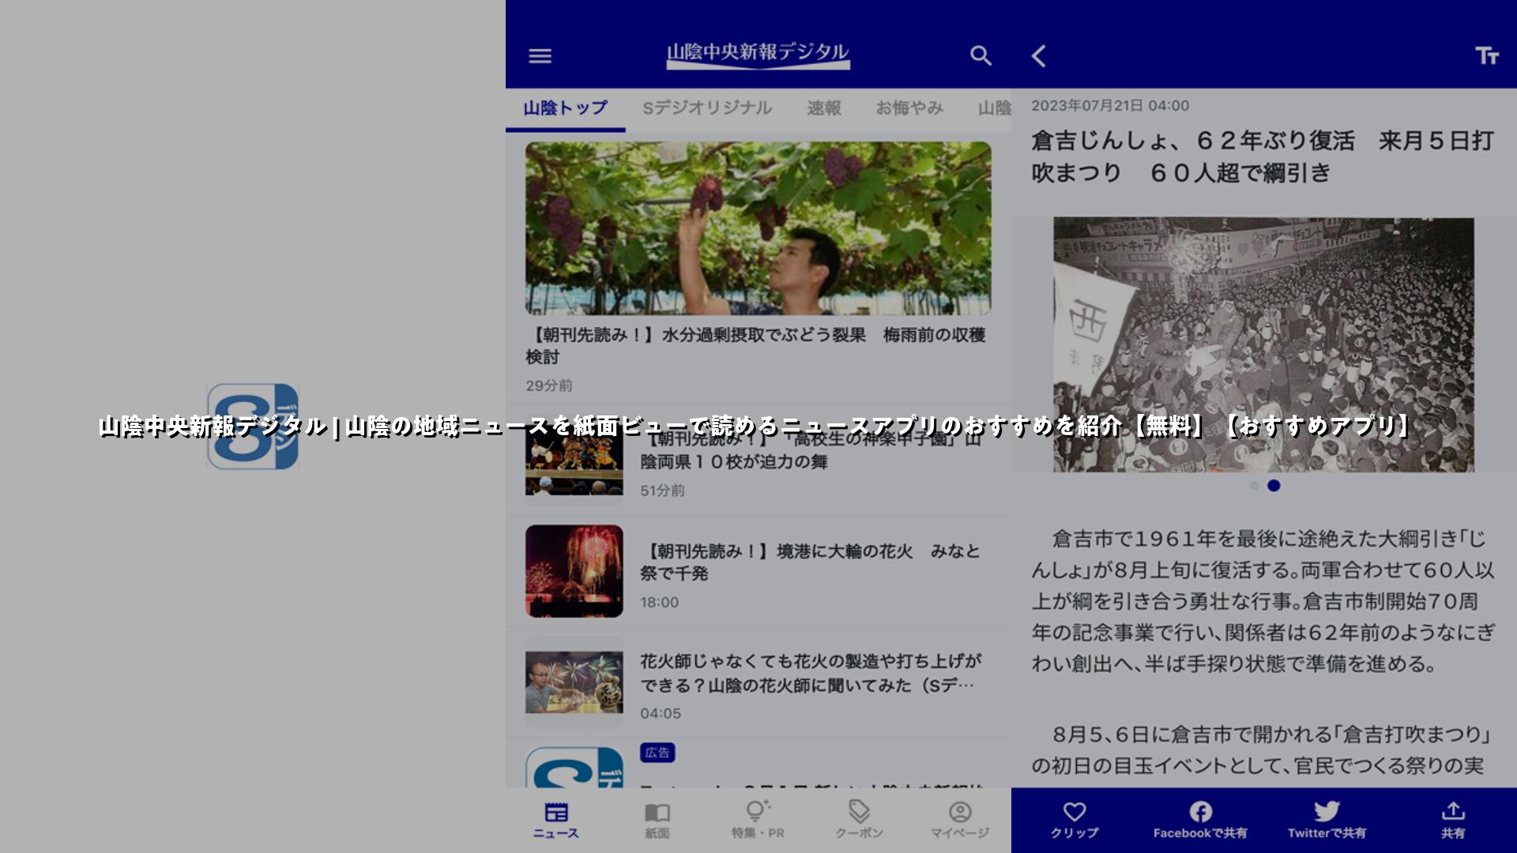The image size is (1517, 853).
Task: Open the text size Tt icon
Action: click(1487, 55)
